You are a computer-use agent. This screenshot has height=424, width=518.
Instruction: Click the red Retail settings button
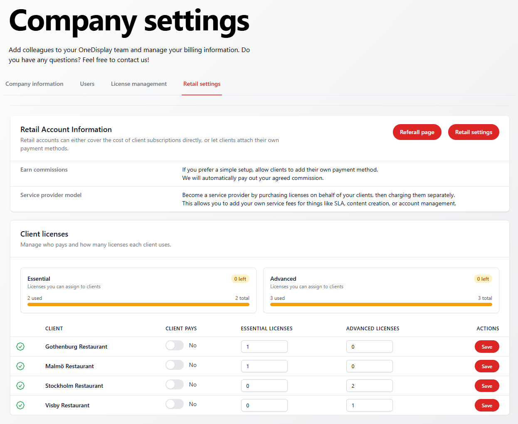(474, 132)
